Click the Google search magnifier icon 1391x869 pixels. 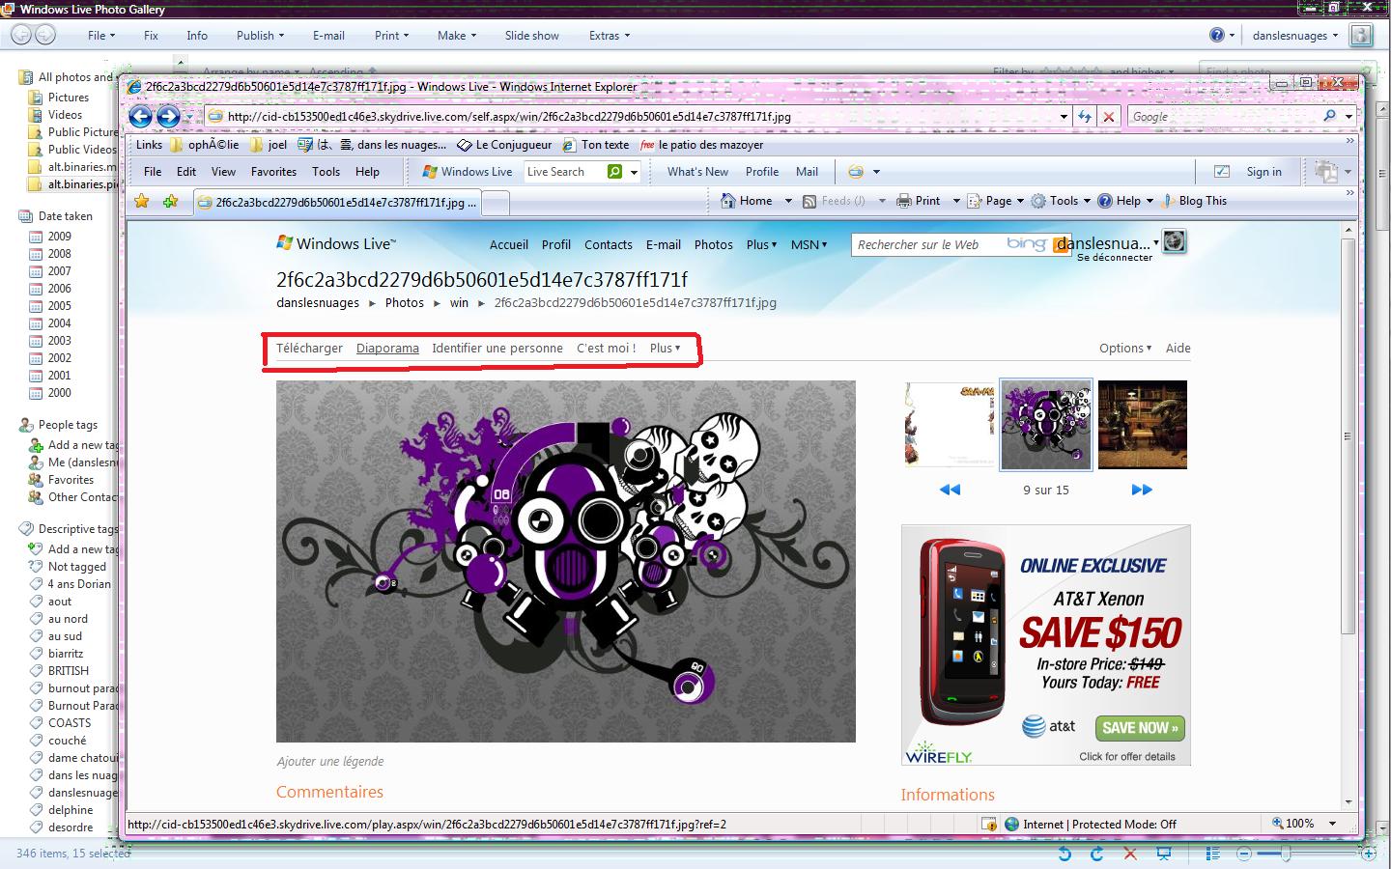[x=1330, y=116]
